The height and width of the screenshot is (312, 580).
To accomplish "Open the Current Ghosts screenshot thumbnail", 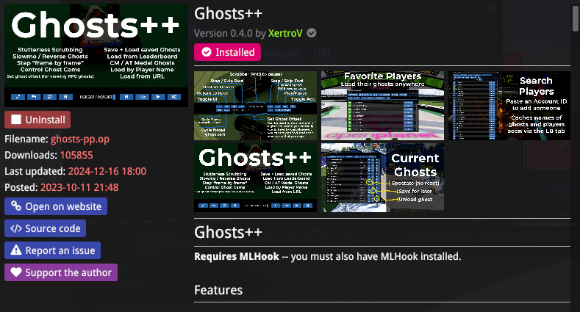I will (x=382, y=177).
